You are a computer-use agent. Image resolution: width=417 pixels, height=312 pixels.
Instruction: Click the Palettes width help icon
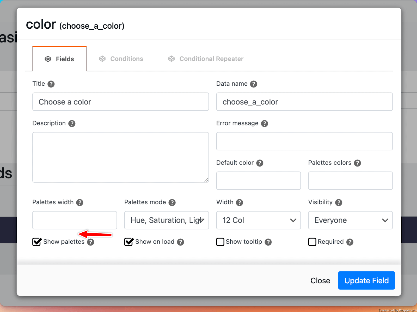(80, 203)
